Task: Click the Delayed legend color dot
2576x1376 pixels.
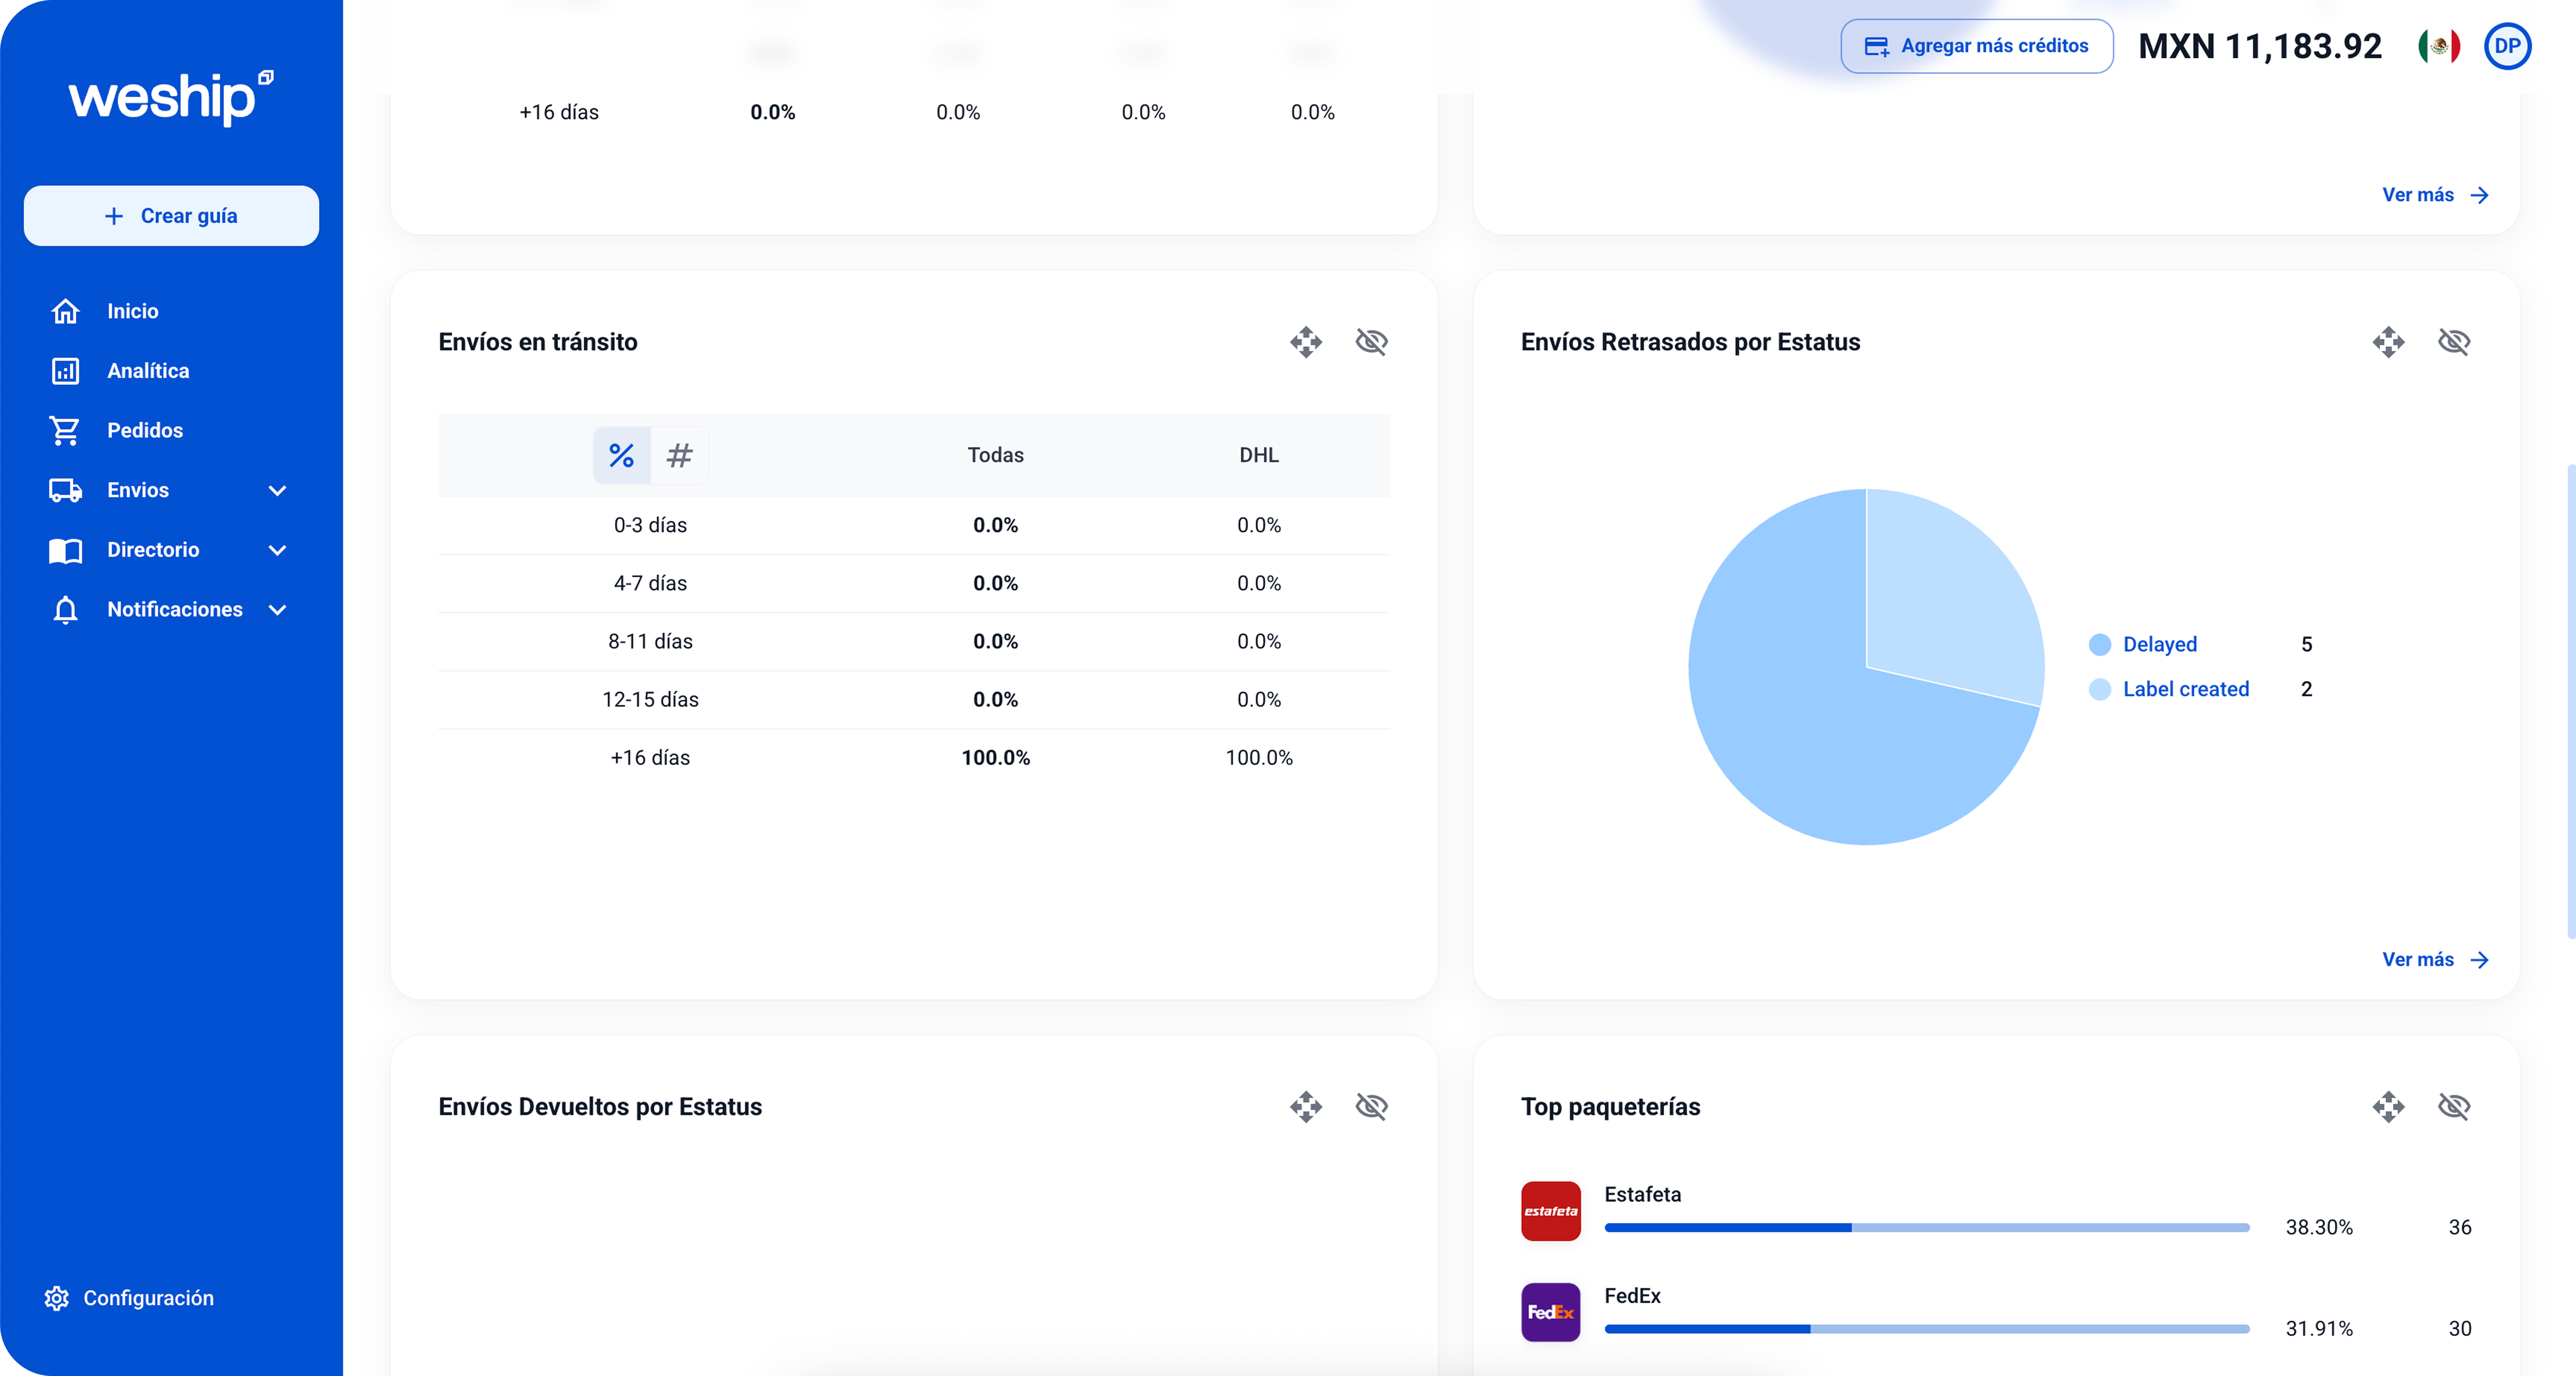Action: [2100, 644]
